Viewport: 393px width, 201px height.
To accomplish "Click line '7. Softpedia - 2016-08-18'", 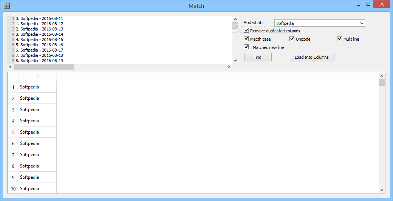I will point(39,55).
